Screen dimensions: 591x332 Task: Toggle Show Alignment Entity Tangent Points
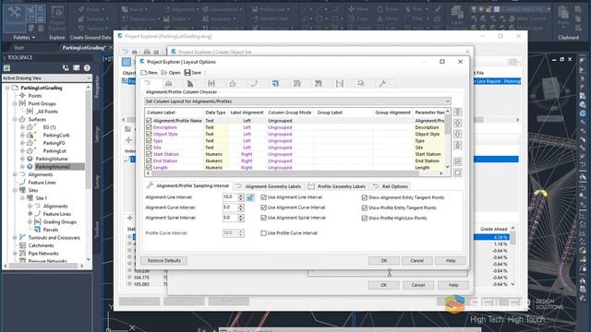pos(365,197)
